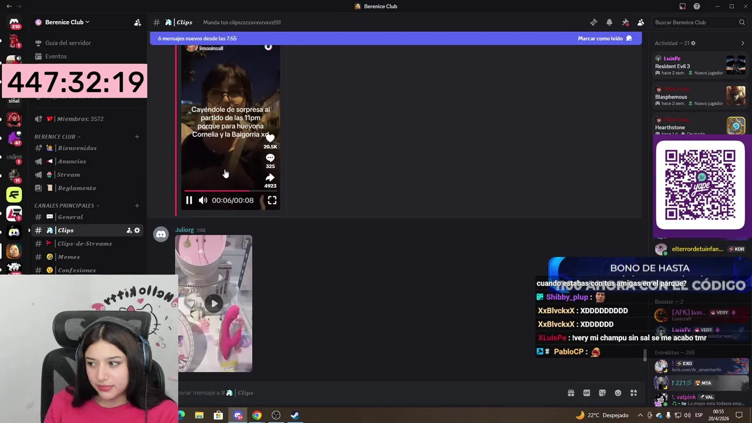Screen dimensions: 752x423
Task: Open Eventos entry
Action: [x=56, y=56]
